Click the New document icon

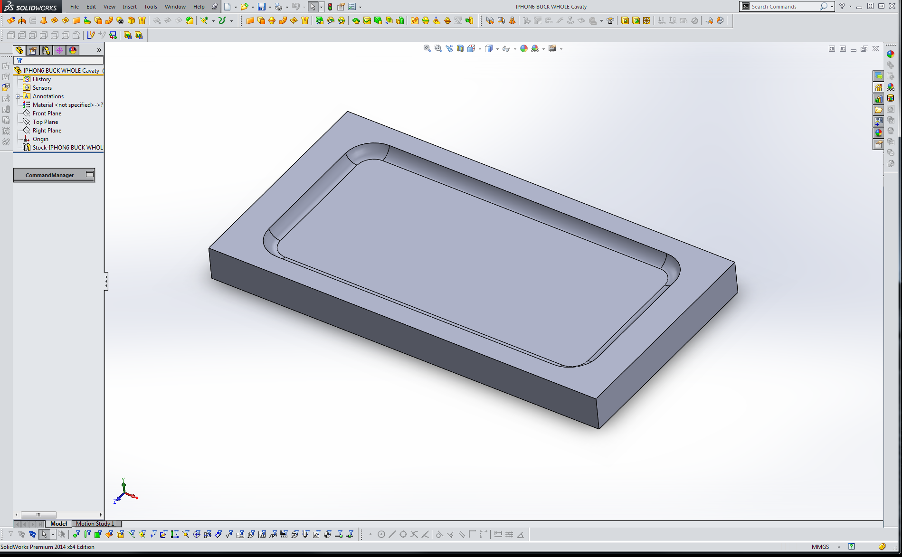click(228, 7)
